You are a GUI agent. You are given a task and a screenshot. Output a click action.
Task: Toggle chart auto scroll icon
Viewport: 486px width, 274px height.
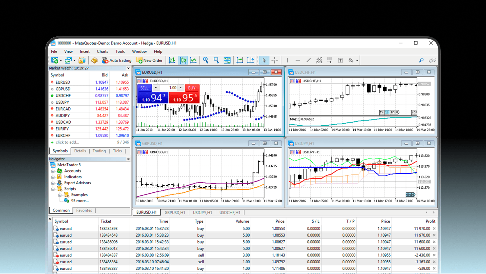239,60
